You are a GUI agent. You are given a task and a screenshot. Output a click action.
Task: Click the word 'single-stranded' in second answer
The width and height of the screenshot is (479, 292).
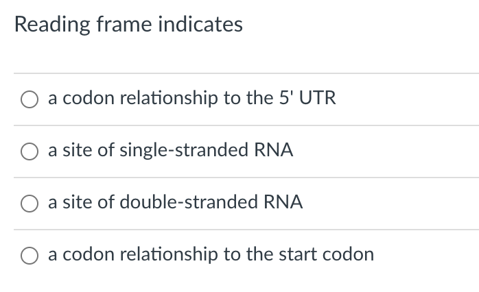click(184, 150)
